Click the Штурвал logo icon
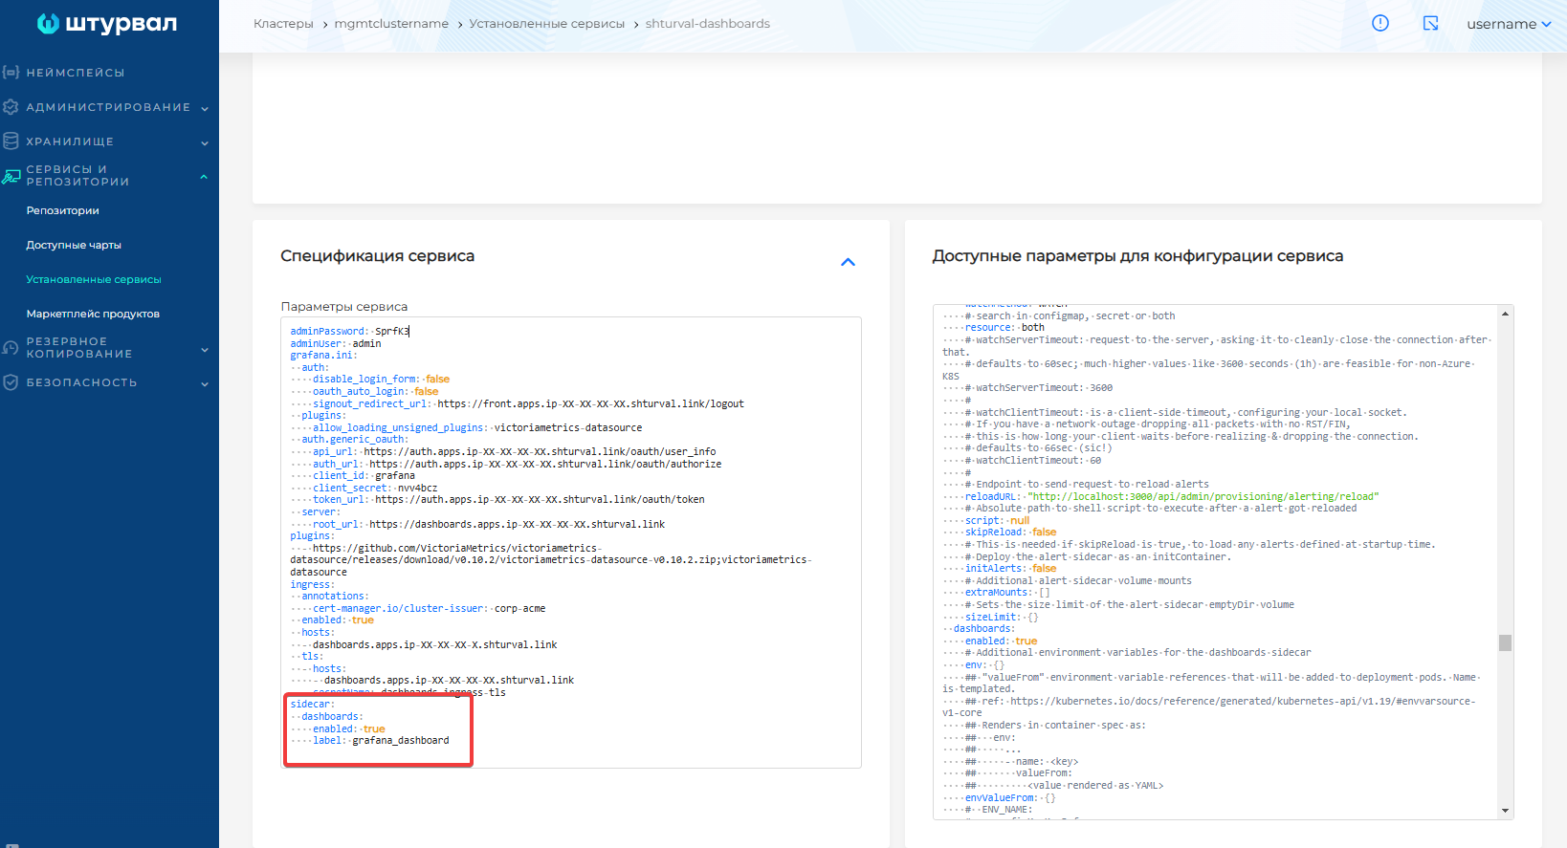Screen dimensions: 1567x848 coord(48,24)
